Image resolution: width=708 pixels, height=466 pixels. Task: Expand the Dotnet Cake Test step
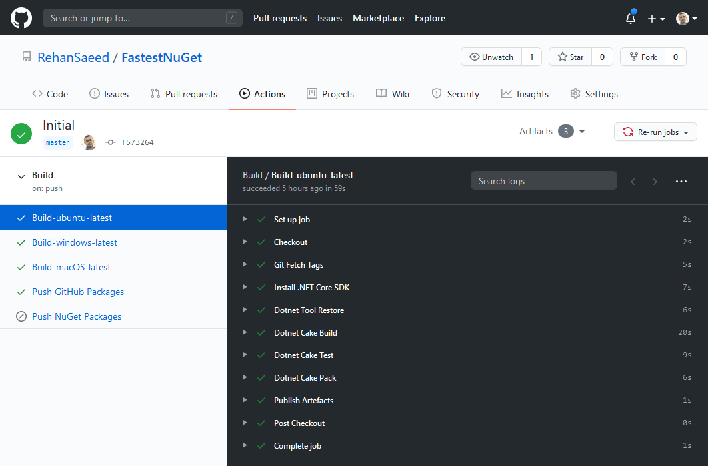[245, 355]
